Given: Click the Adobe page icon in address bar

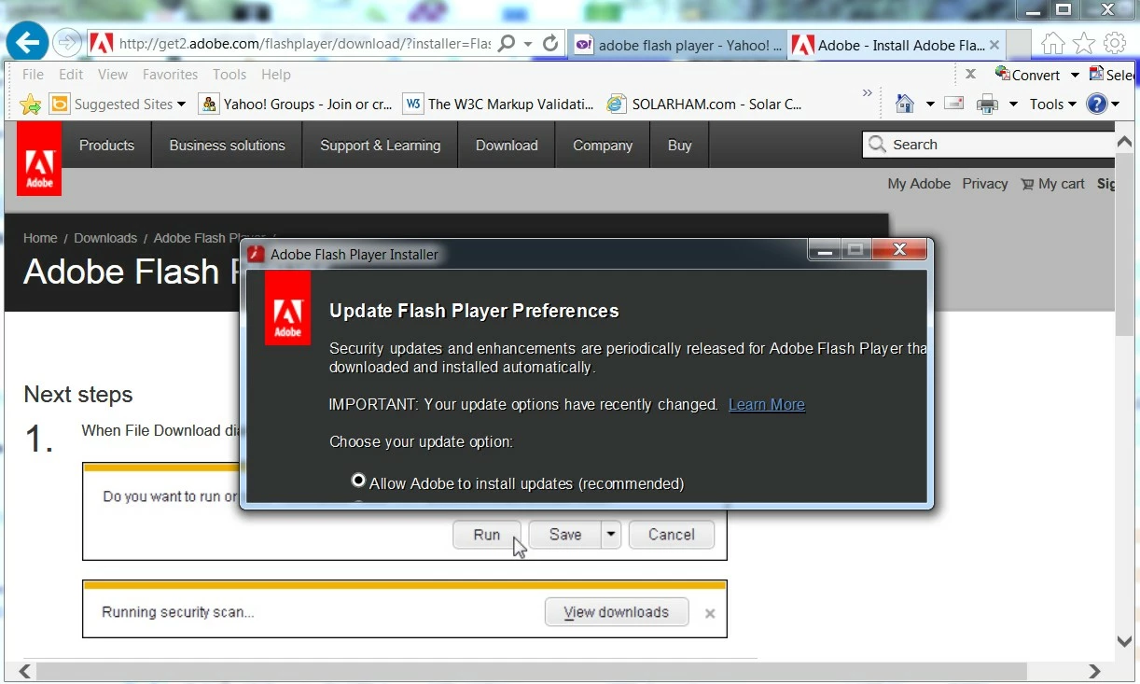Looking at the screenshot, I should tap(102, 44).
